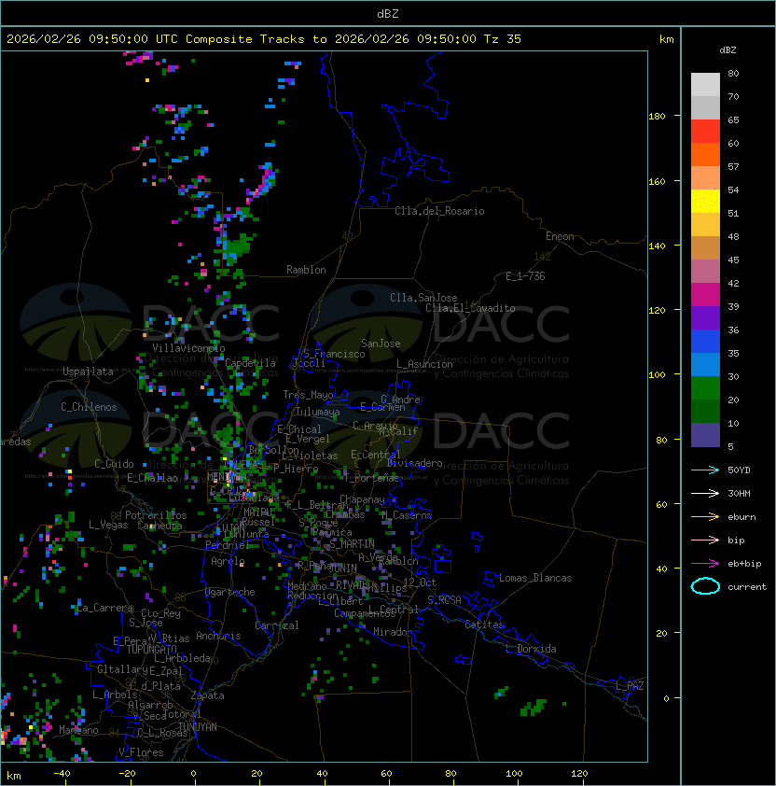The width and height of the screenshot is (776, 786).
Task: Click the 'Lomas_Blancas' map label
Action: tap(535, 578)
